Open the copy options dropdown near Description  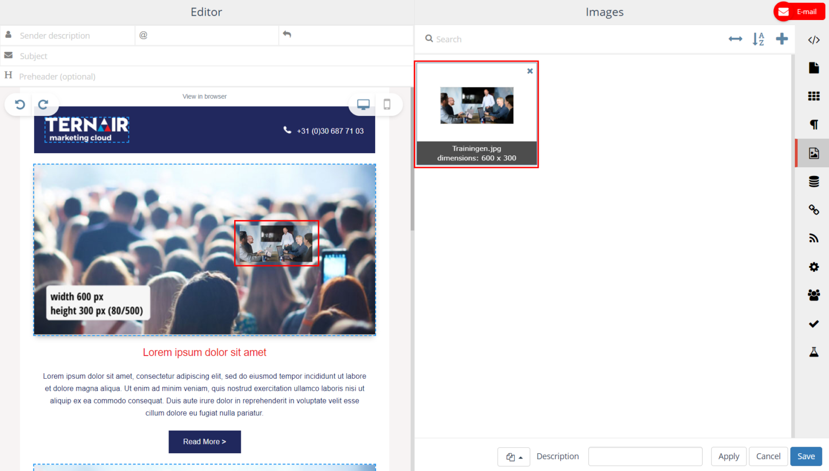click(x=514, y=456)
